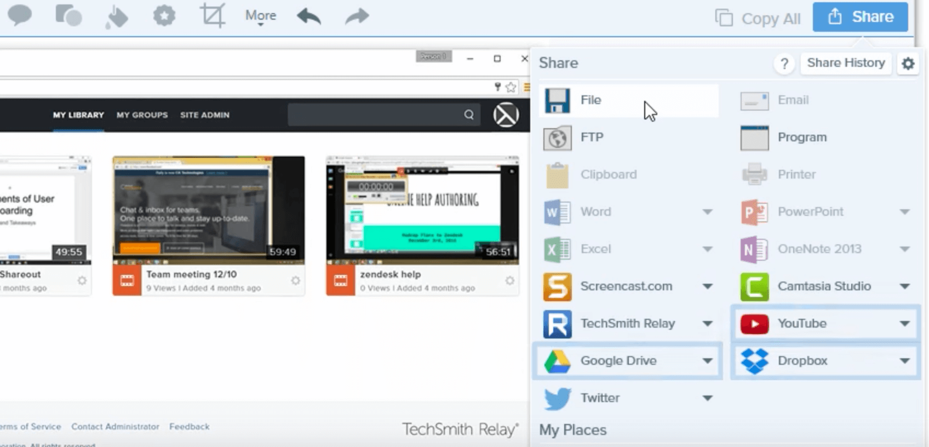This screenshot has height=447, width=929.
Task: Open settings gear for zendesk help
Action: (x=509, y=280)
